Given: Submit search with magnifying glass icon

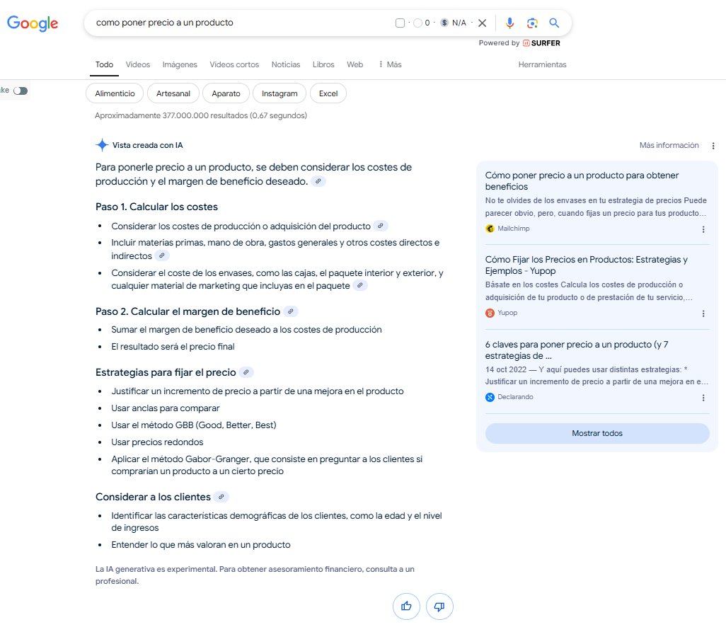Looking at the screenshot, I should point(554,23).
